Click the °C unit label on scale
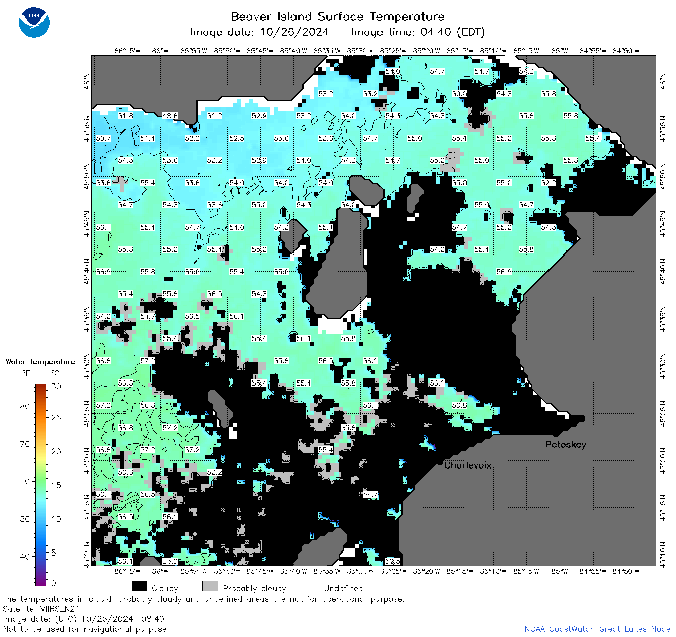 coord(55,373)
